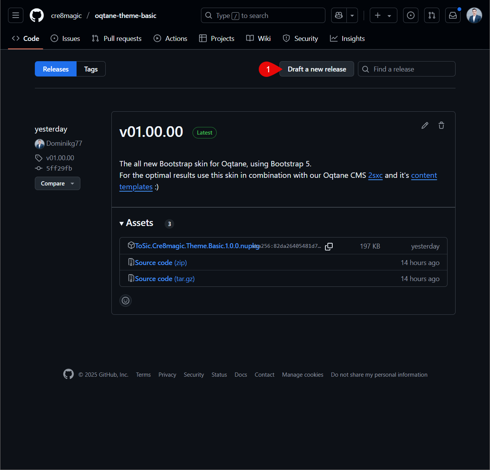Click the Dominikg77 avatar image
Image resolution: width=490 pixels, height=470 pixels.
pos(40,144)
